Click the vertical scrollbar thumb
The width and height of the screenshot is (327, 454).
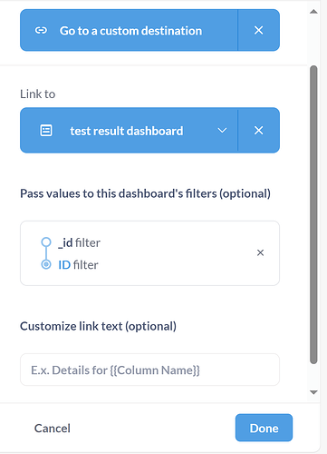pyautogui.click(x=313, y=214)
